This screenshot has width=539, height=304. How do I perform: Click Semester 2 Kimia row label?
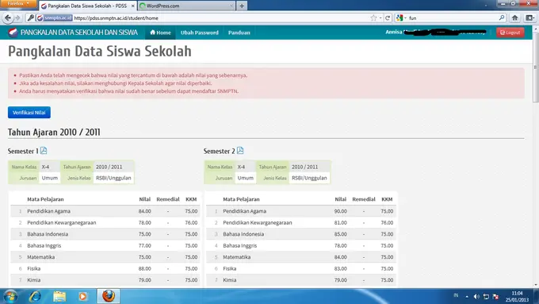tap(230, 280)
